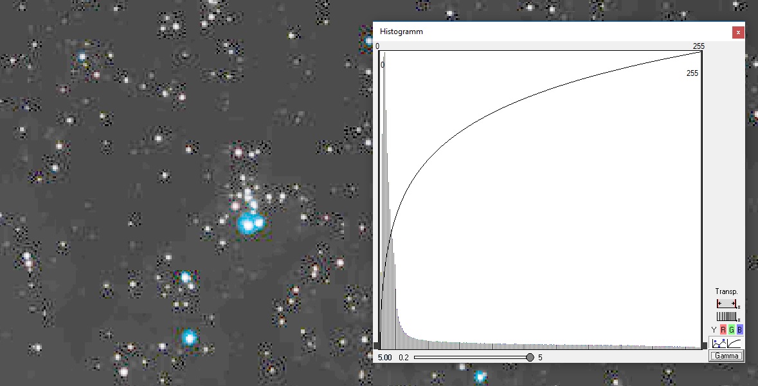Select the curve points editing icon
Screen dimensions: 758x386
(718, 344)
